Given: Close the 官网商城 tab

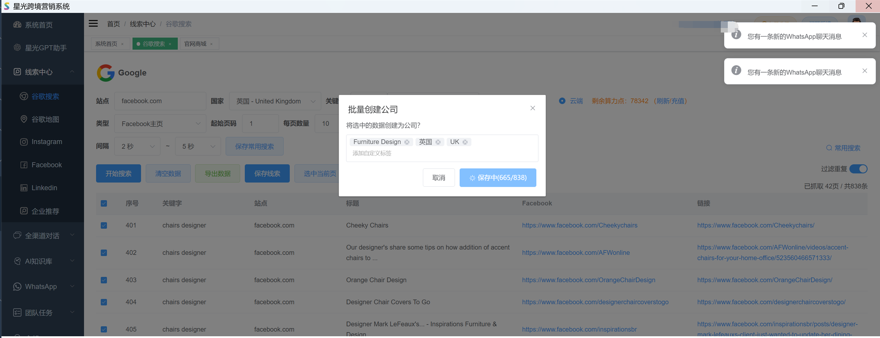Looking at the screenshot, I should tap(211, 44).
